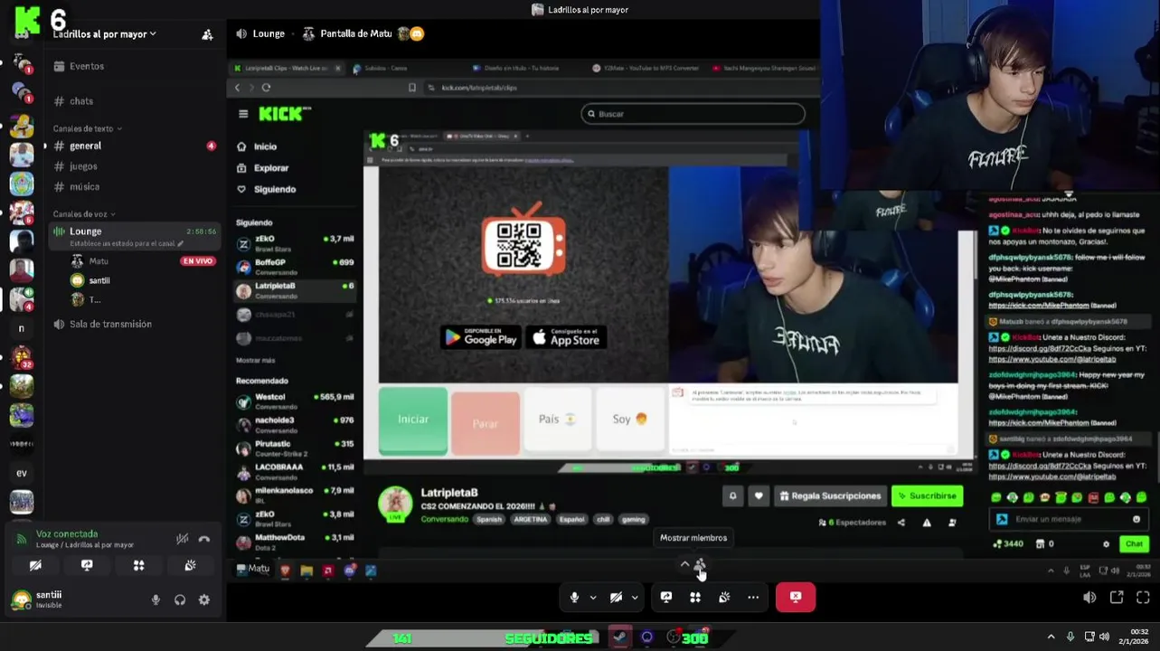Open soundboard in stream control bar

point(724,597)
